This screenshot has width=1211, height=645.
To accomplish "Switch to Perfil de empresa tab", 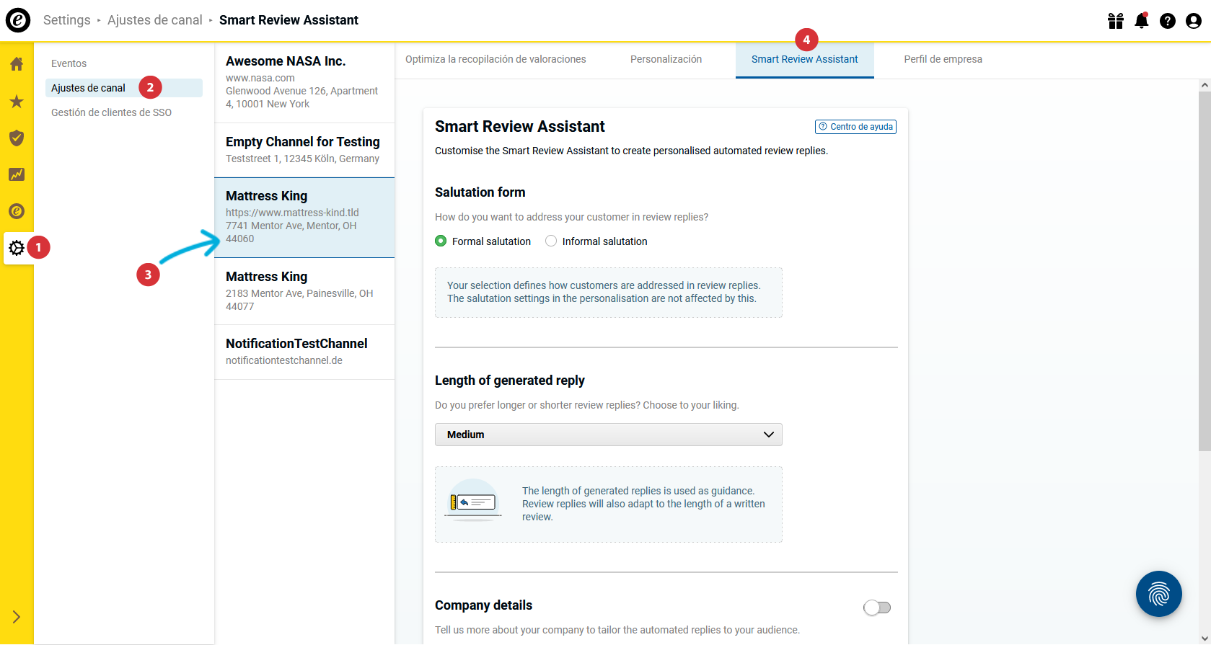I will (943, 59).
